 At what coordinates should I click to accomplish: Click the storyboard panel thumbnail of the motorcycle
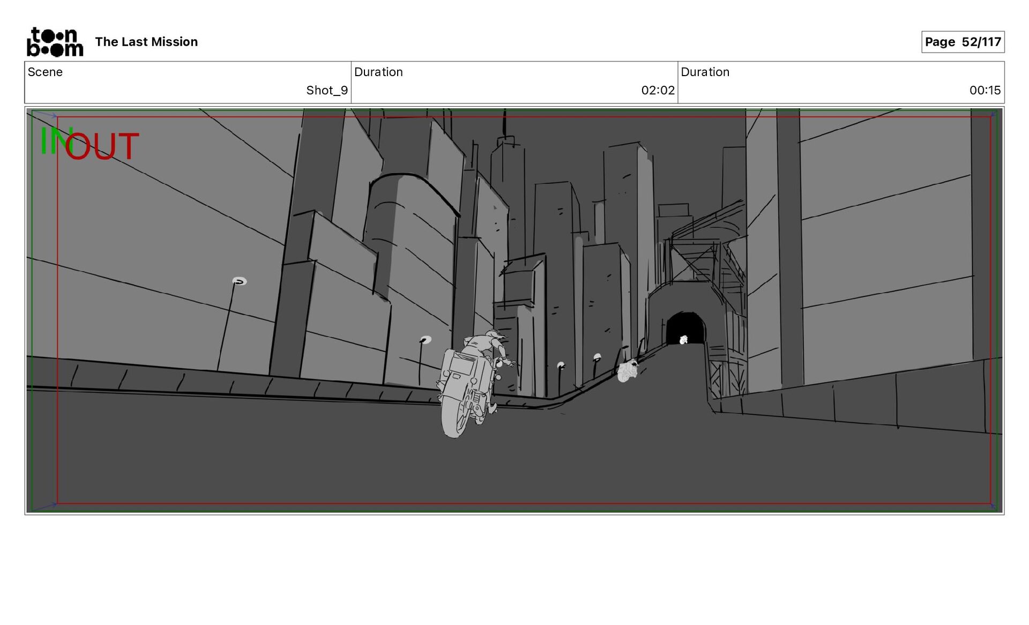coord(514,311)
